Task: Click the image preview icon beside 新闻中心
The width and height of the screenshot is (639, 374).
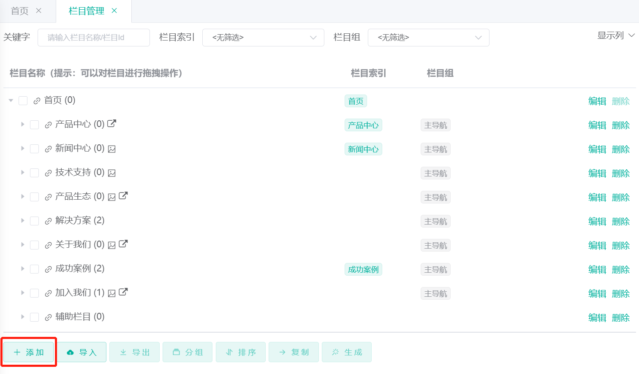Action: (111, 148)
